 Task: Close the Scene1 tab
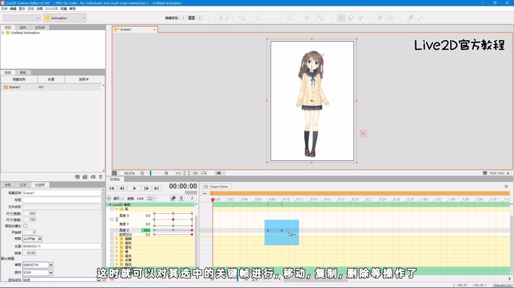pyautogui.click(x=154, y=29)
